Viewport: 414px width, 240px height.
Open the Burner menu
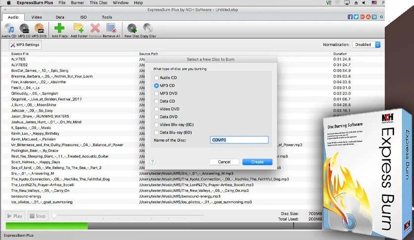coord(77,2)
